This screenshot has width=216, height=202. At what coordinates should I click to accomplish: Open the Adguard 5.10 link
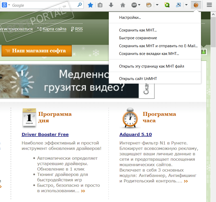pos(135,134)
